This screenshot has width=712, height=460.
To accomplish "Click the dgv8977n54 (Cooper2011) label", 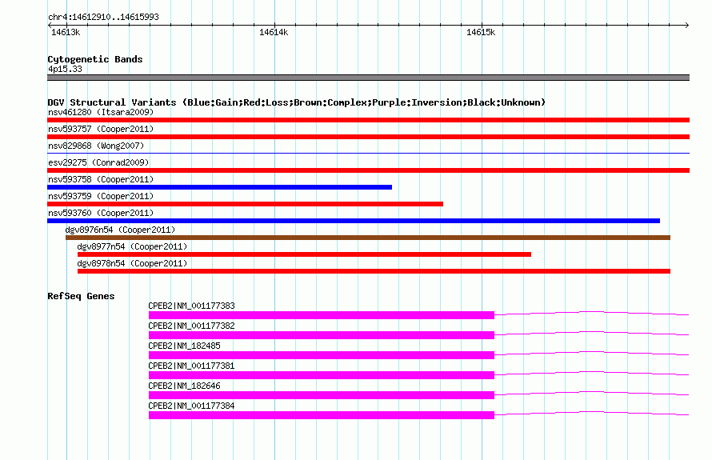I will [x=132, y=246].
